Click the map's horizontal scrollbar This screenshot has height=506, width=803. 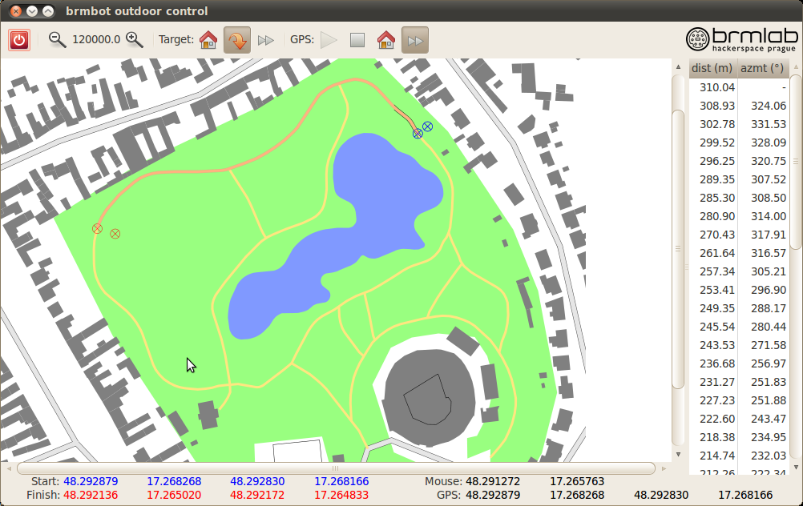click(x=336, y=468)
